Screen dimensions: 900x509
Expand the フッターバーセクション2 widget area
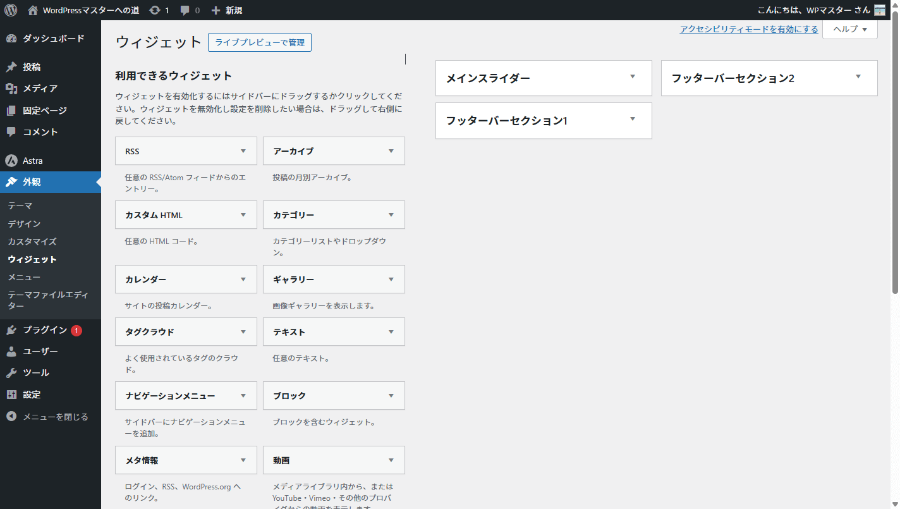pos(858,77)
